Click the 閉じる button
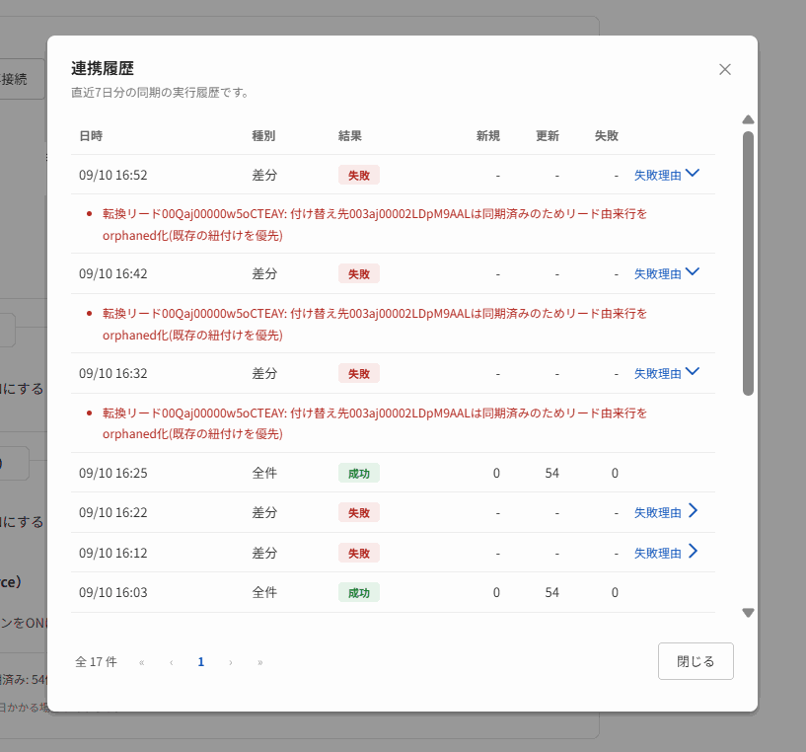This screenshot has width=806, height=752. (x=696, y=661)
